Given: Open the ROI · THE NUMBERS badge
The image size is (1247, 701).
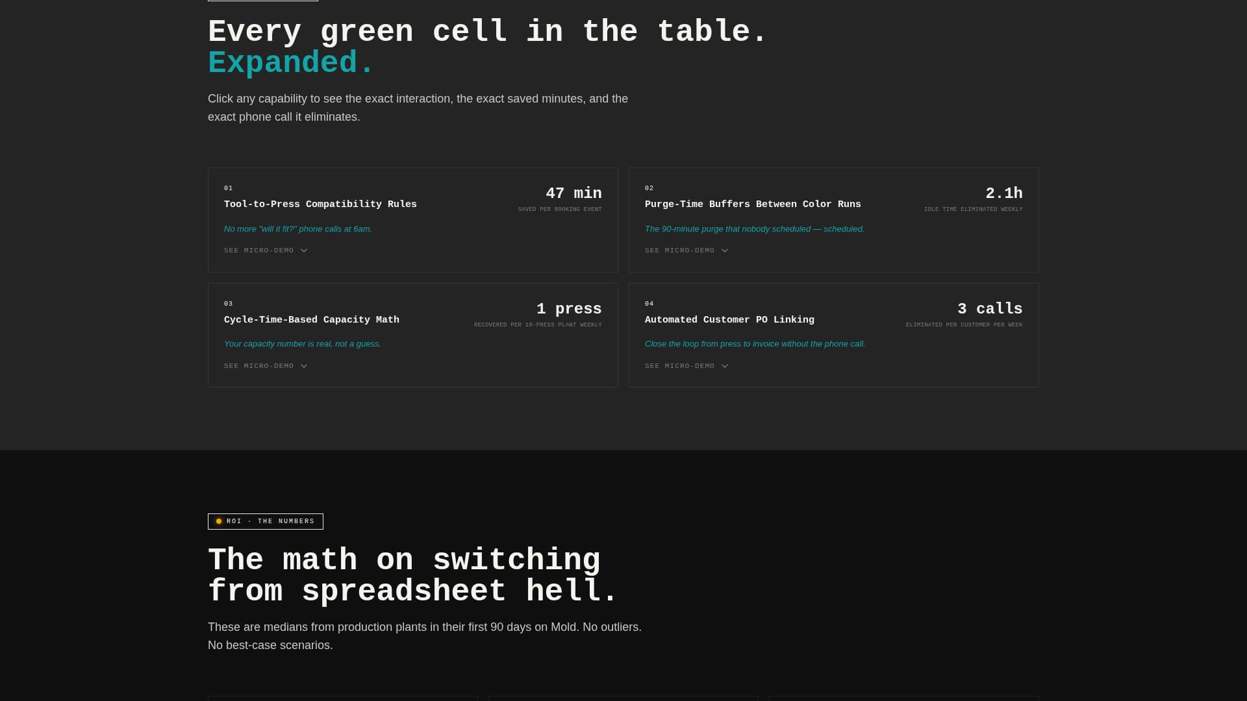Looking at the screenshot, I should [x=265, y=521].
